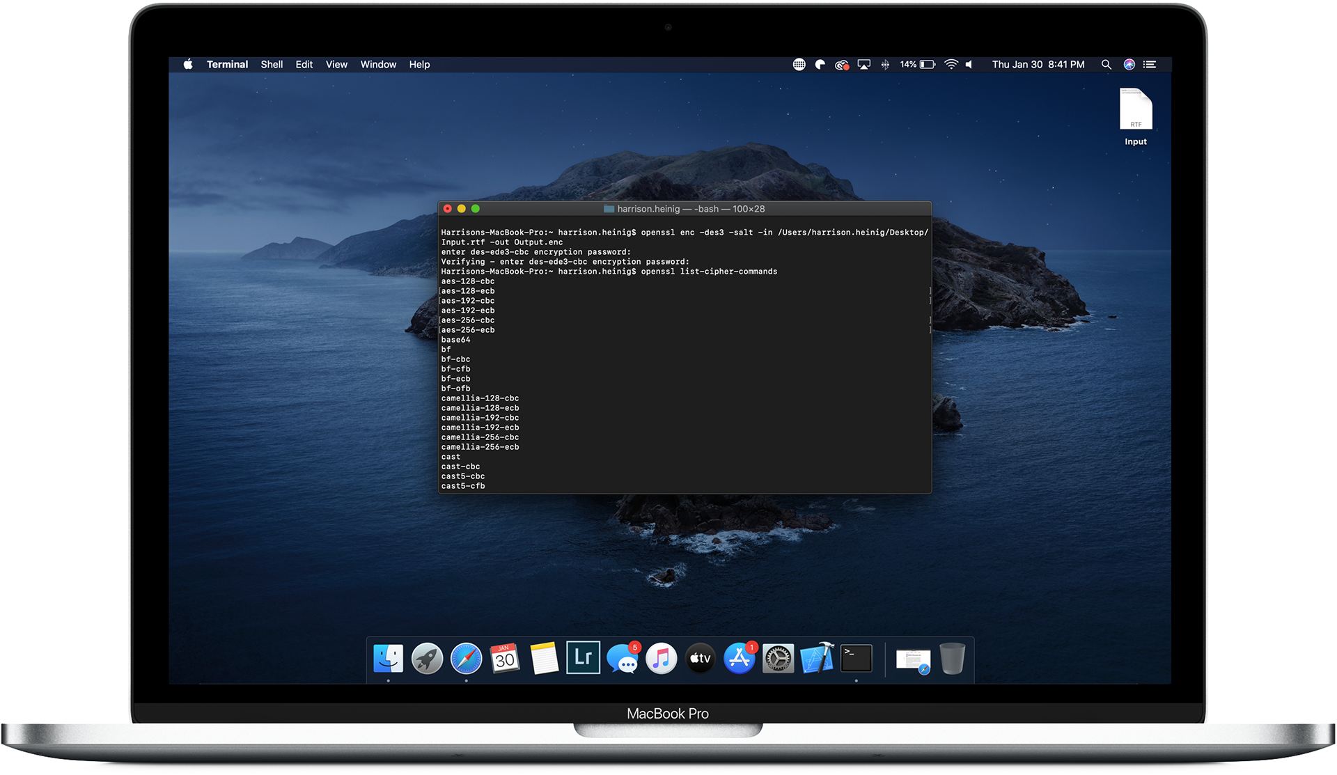Open the battery status showing 14%
Screen dimensions: 1337x775
[918, 64]
